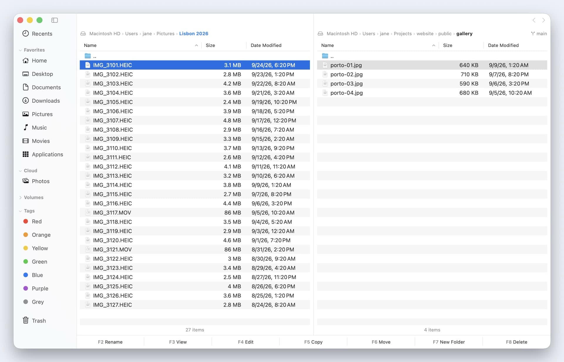
Task: Create folder with F7 New Folder
Action: pyautogui.click(x=449, y=342)
